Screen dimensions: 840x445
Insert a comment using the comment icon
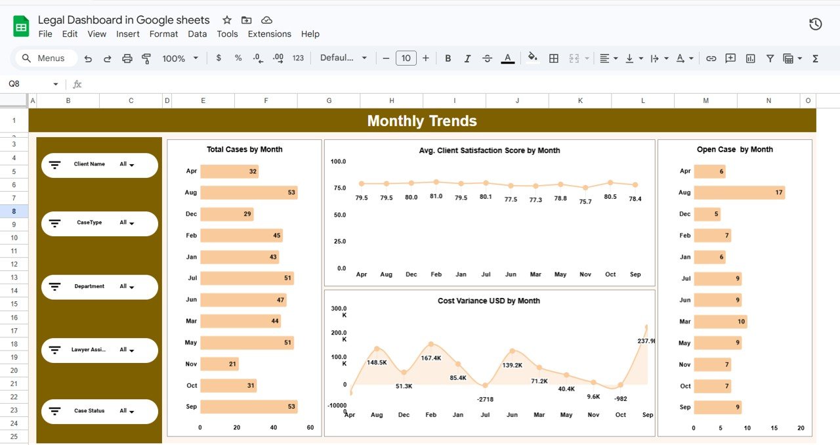click(x=730, y=58)
